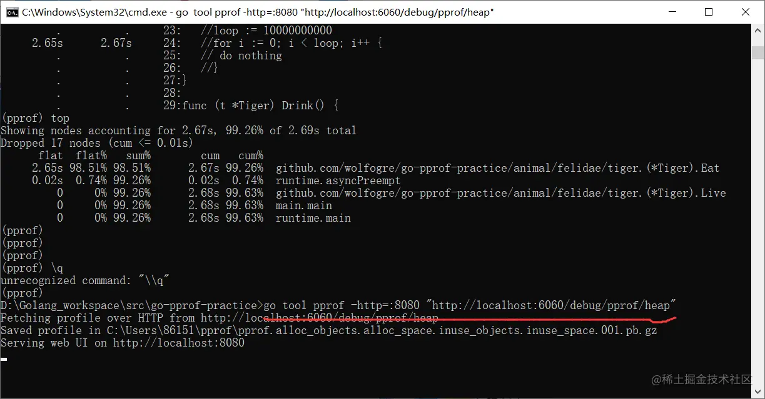The image size is (765, 399).
Task: Click the blinking cursor on last line
Action: click(4, 359)
